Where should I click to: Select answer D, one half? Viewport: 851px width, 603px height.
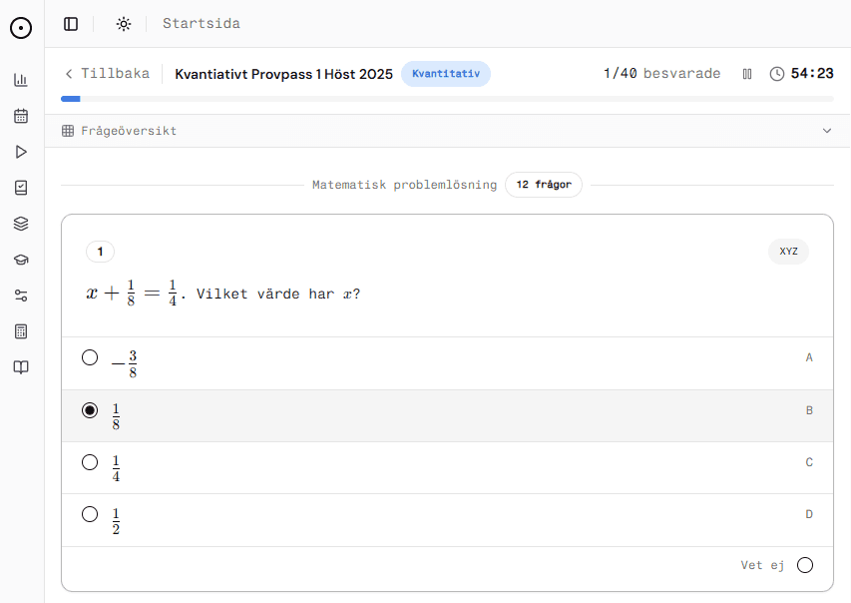pyautogui.click(x=90, y=514)
